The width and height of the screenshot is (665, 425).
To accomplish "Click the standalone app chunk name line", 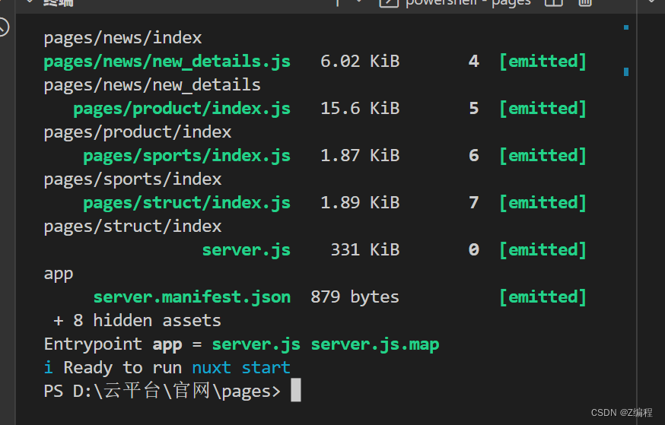I will point(59,274).
